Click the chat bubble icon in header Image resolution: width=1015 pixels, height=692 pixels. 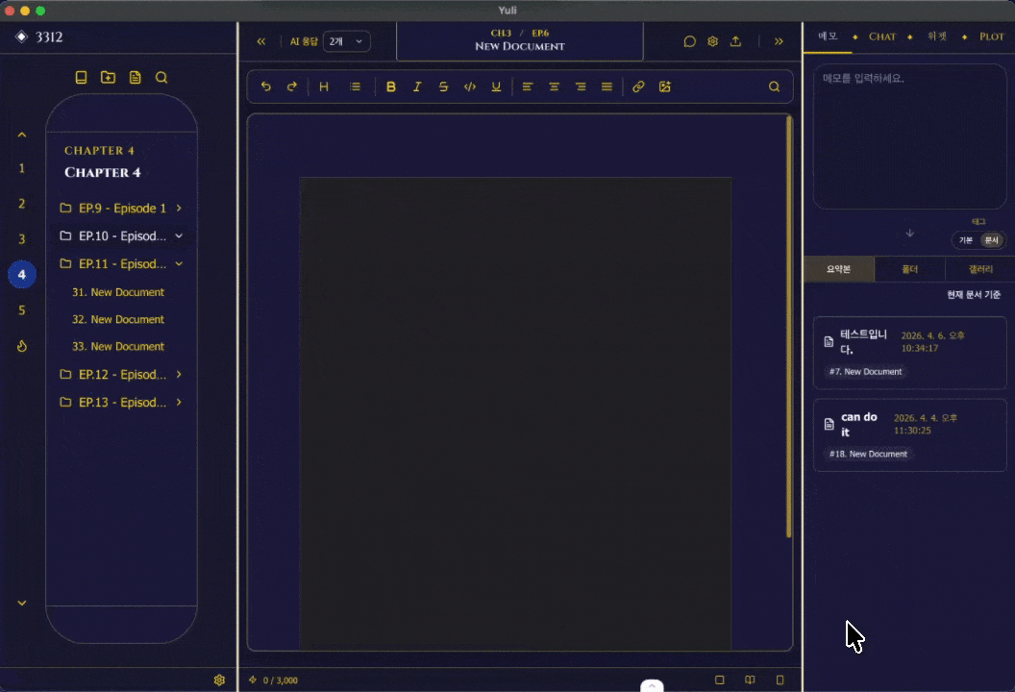[689, 41]
